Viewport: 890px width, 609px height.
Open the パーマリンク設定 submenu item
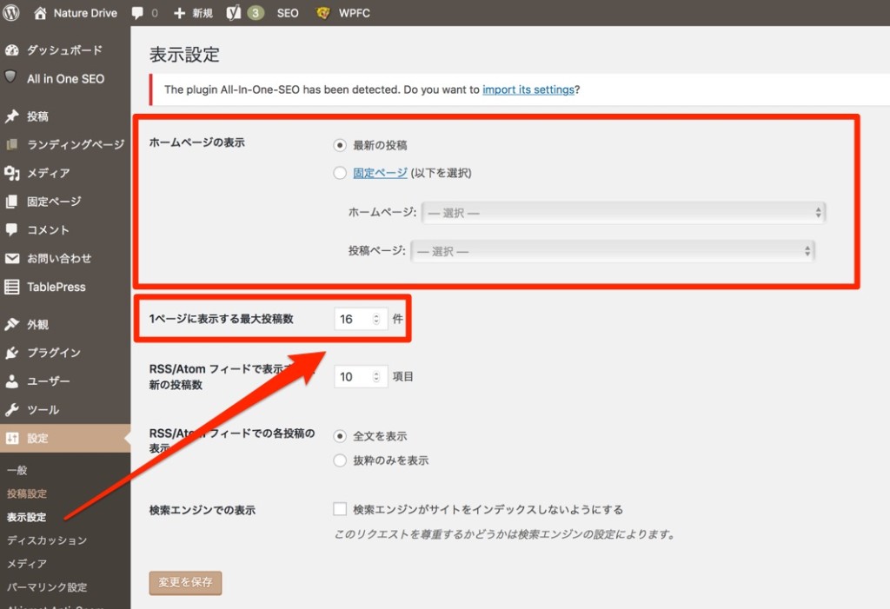(47, 587)
